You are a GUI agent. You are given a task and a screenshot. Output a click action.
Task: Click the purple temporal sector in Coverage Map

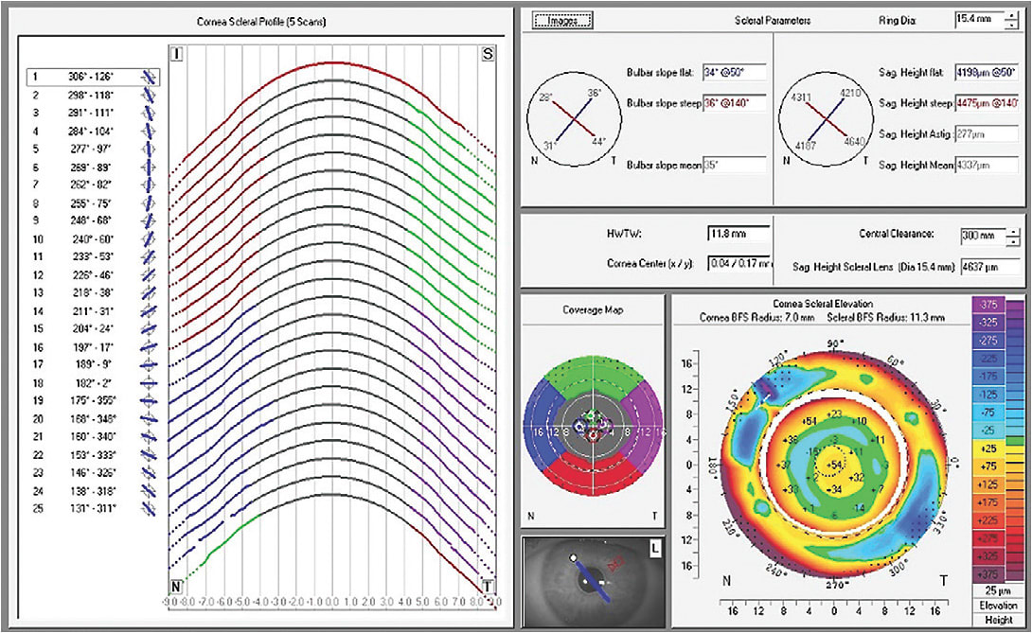click(x=643, y=428)
